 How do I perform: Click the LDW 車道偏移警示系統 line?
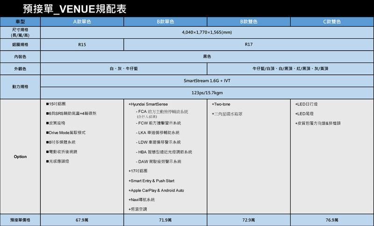(x=158, y=142)
